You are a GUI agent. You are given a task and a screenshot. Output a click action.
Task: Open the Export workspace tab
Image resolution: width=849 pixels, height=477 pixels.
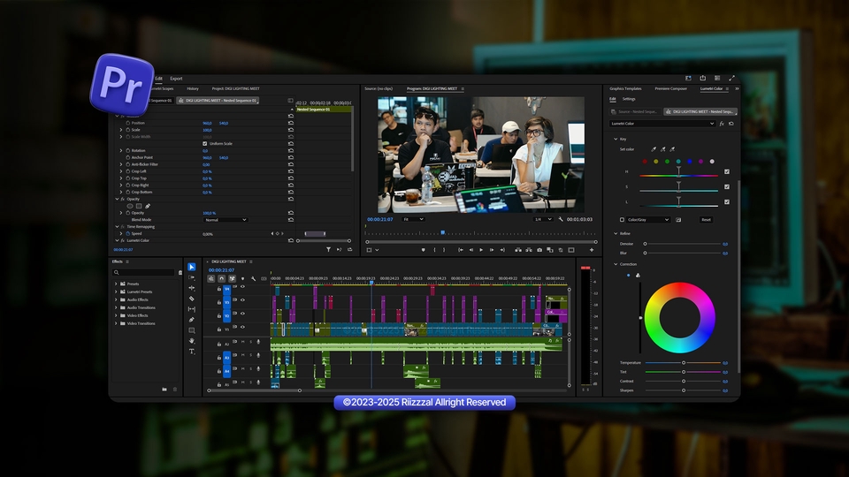pos(176,79)
